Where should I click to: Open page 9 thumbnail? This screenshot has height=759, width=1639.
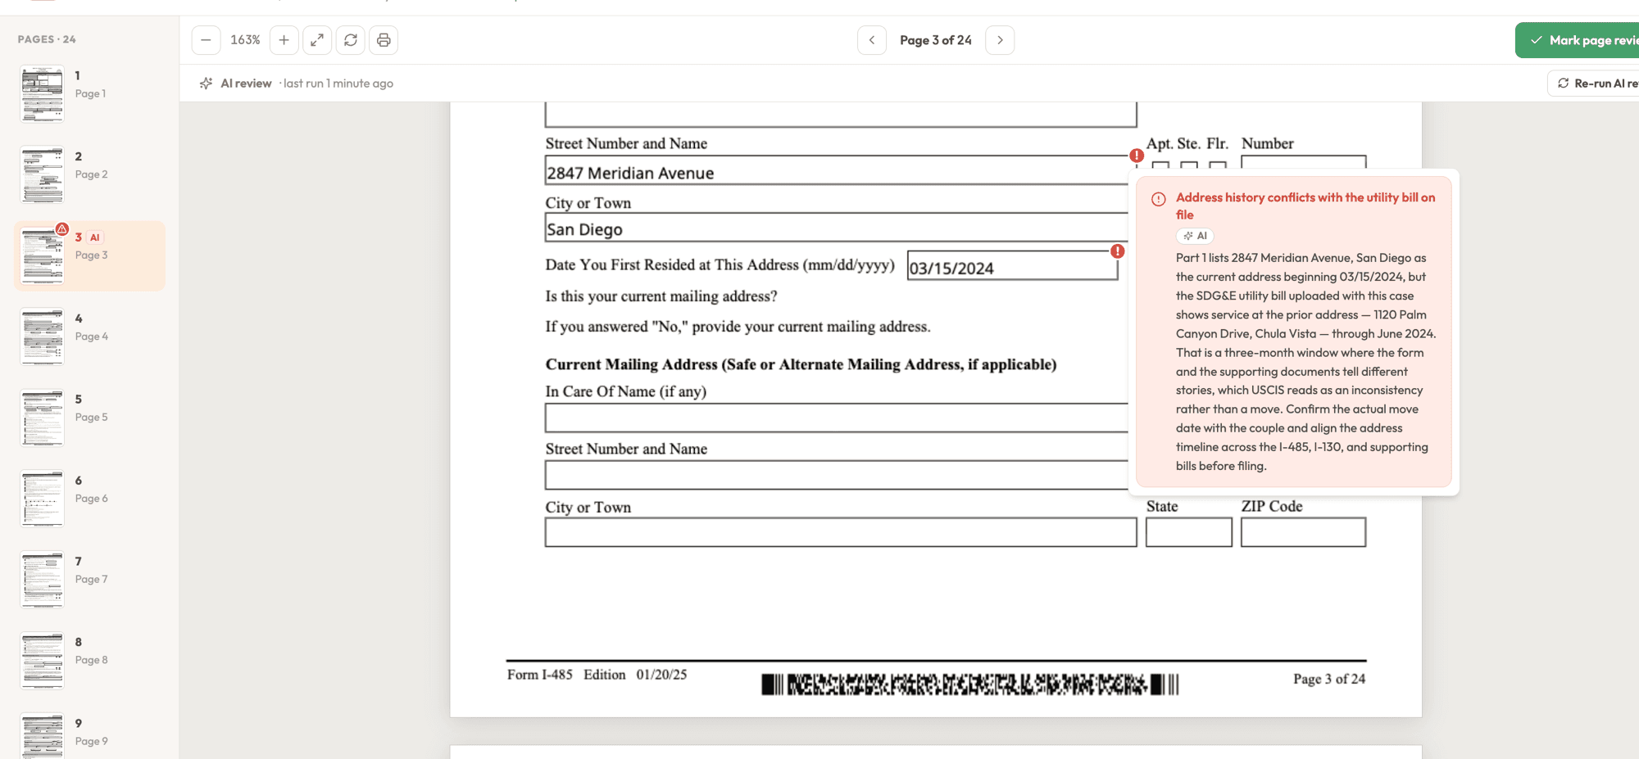coord(42,735)
